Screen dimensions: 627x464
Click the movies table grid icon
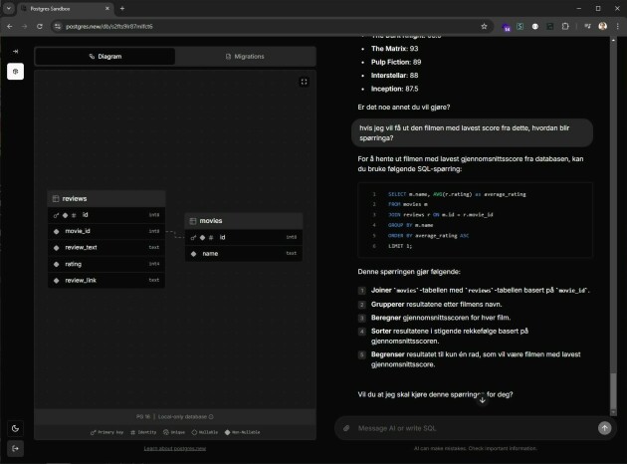[x=193, y=221]
